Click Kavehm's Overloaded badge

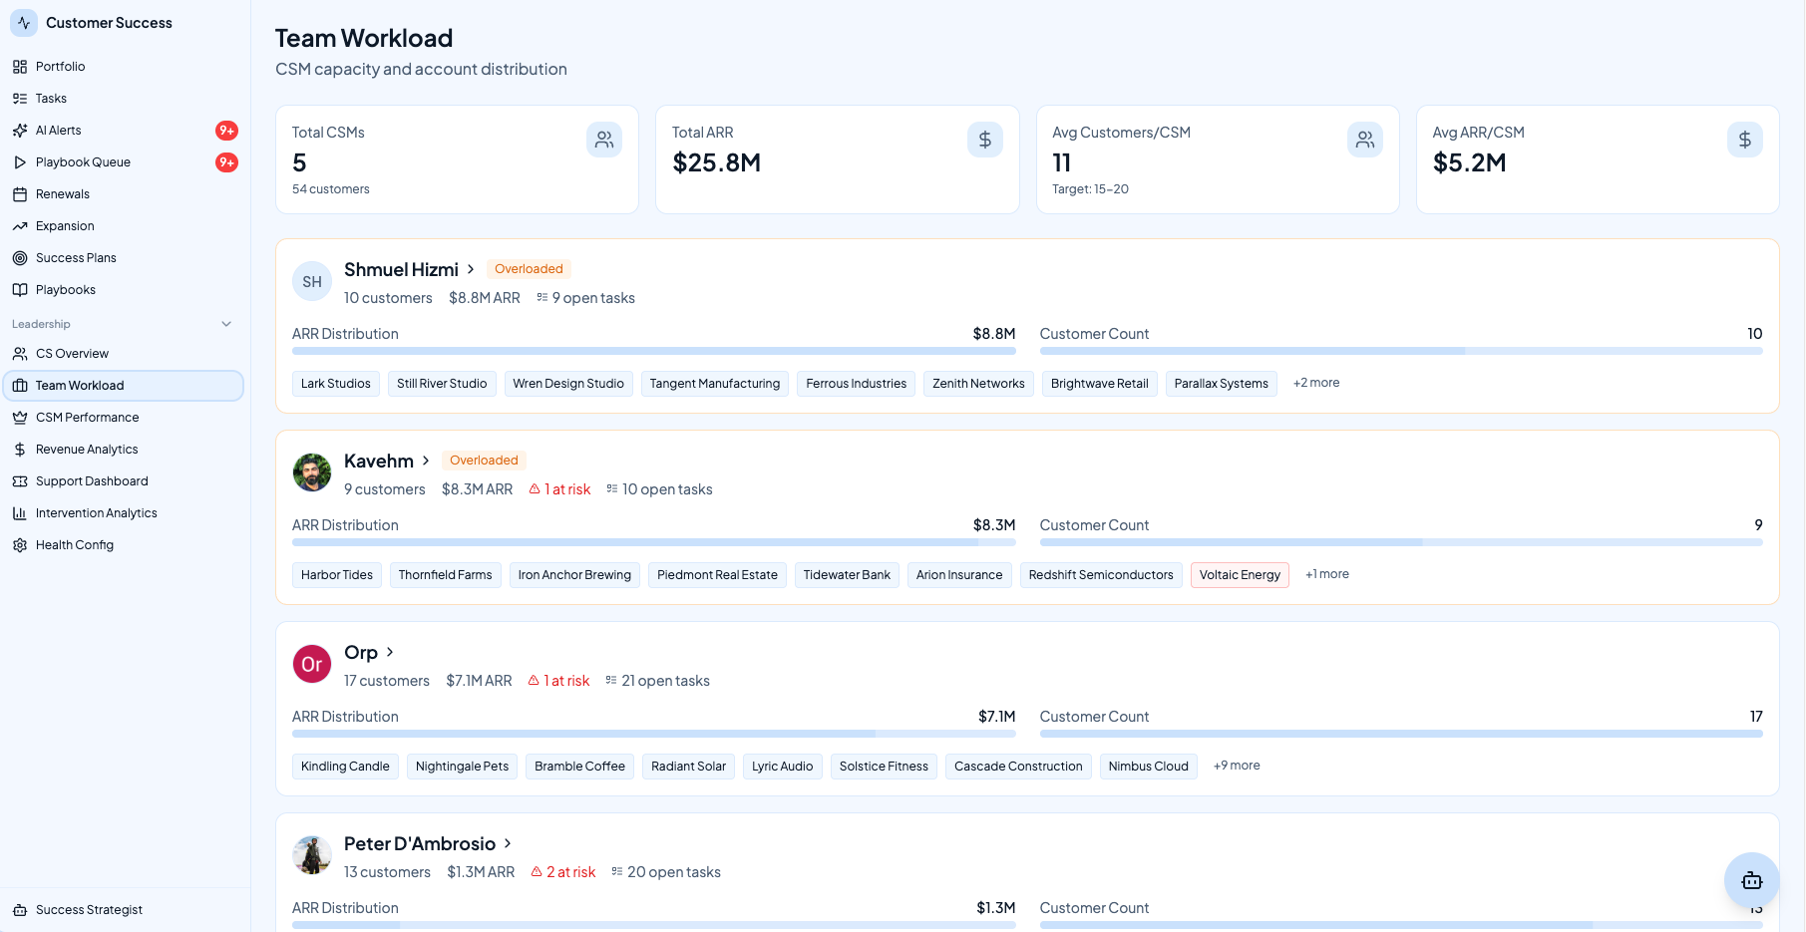point(484,461)
